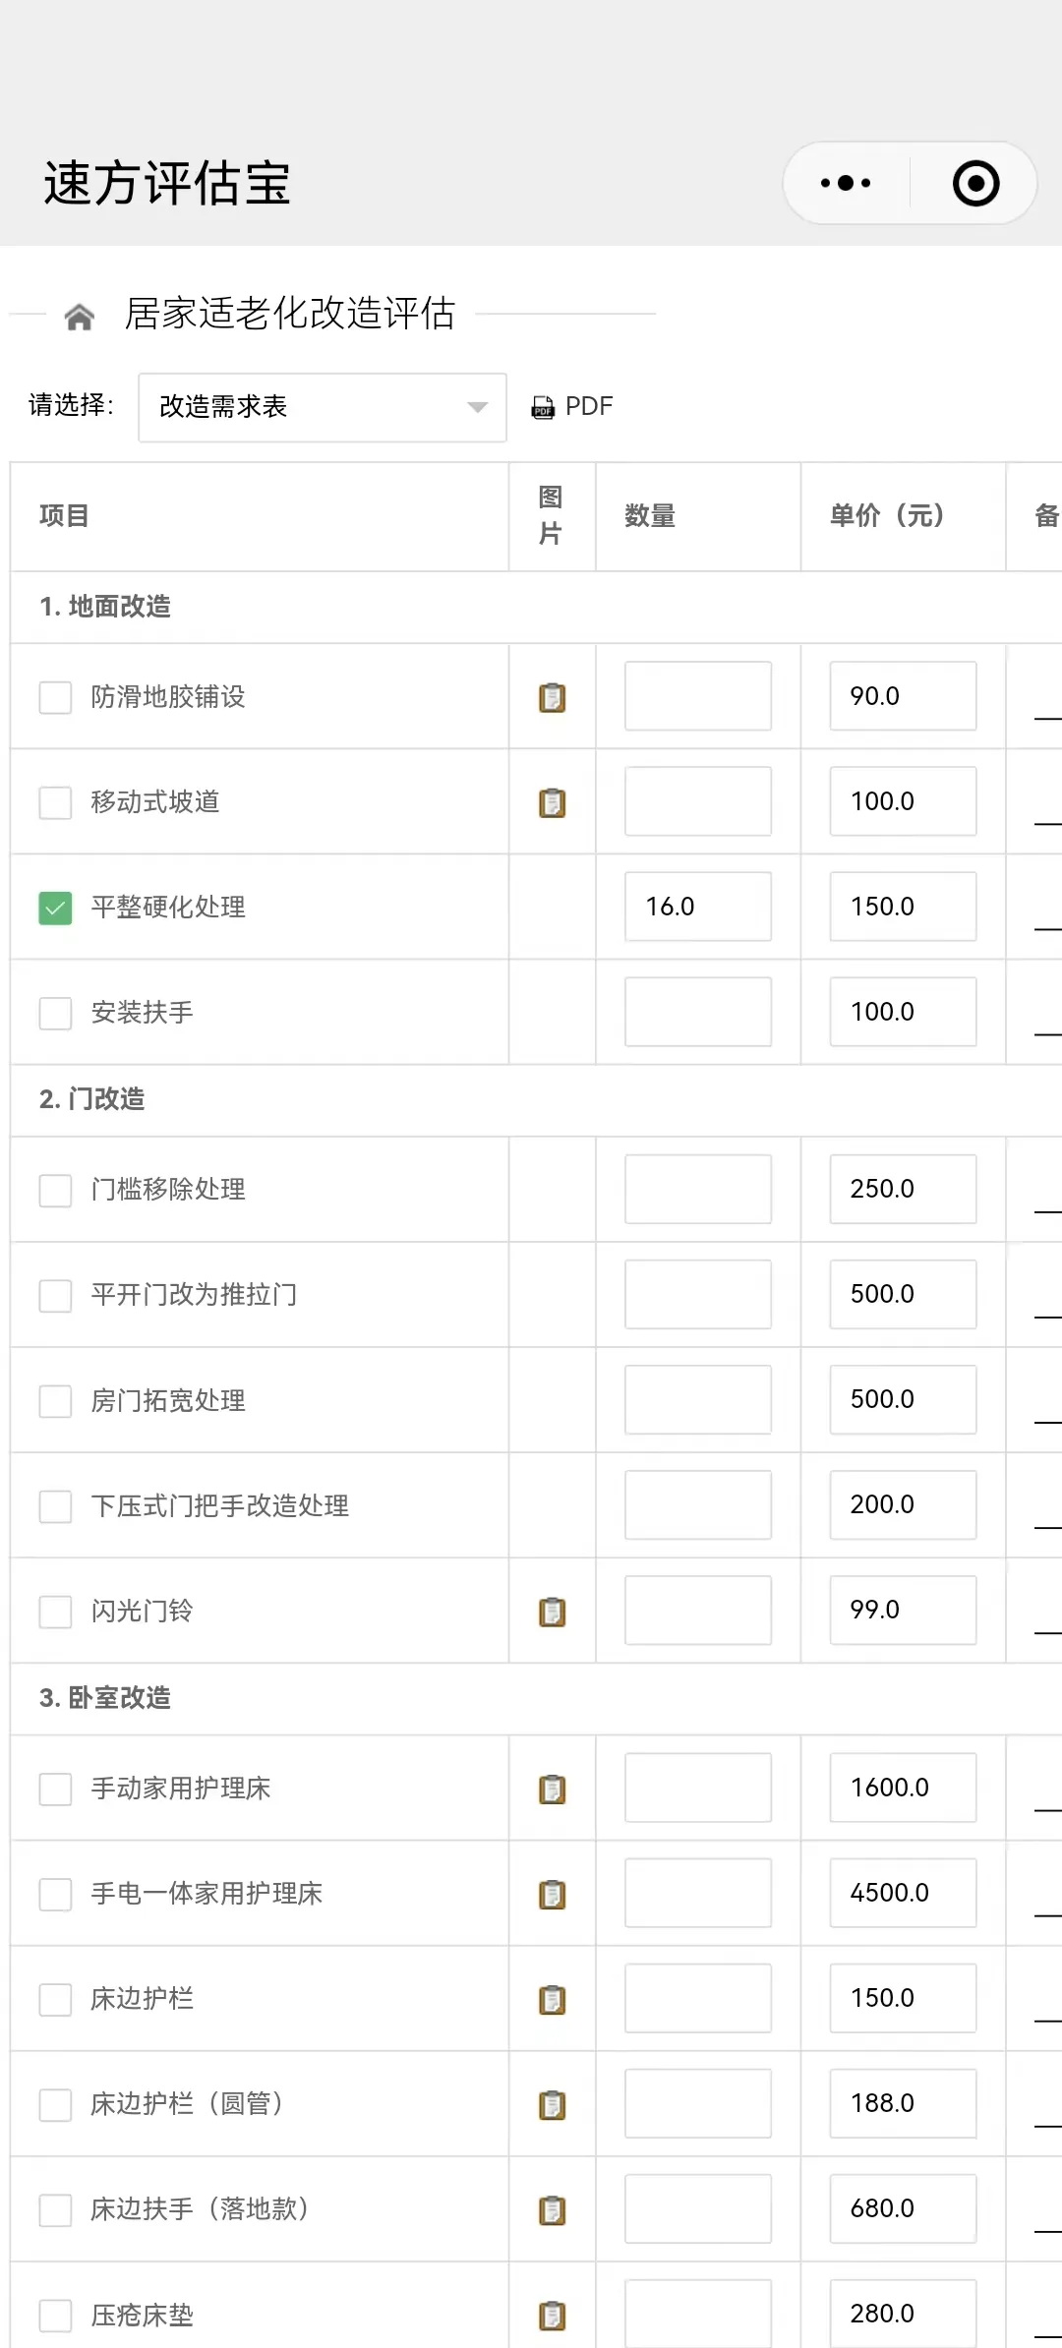Viewport: 1062px width, 2348px height.
Task: Uncheck the 平整硬化处理 checkbox
Action: pos(55,908)
